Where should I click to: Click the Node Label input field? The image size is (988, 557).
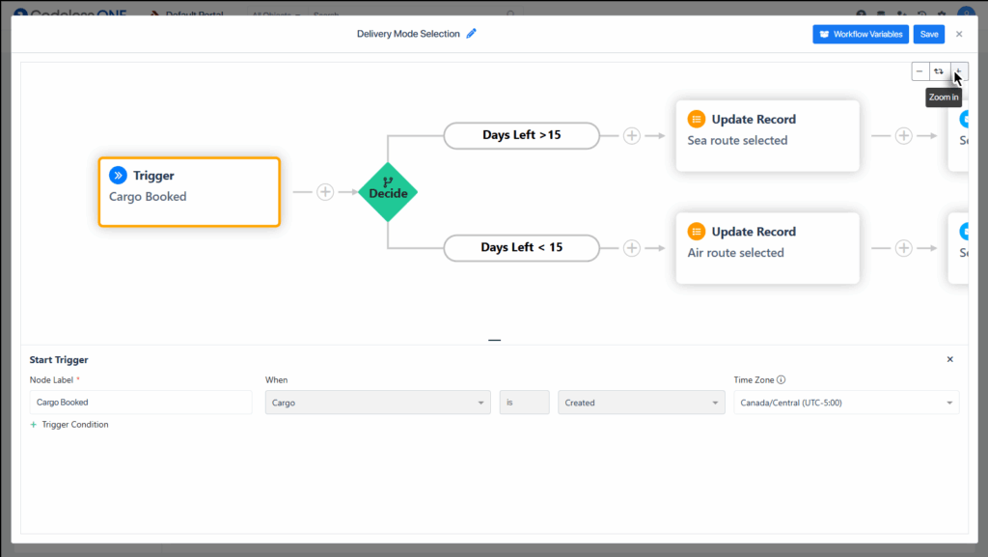140,403
